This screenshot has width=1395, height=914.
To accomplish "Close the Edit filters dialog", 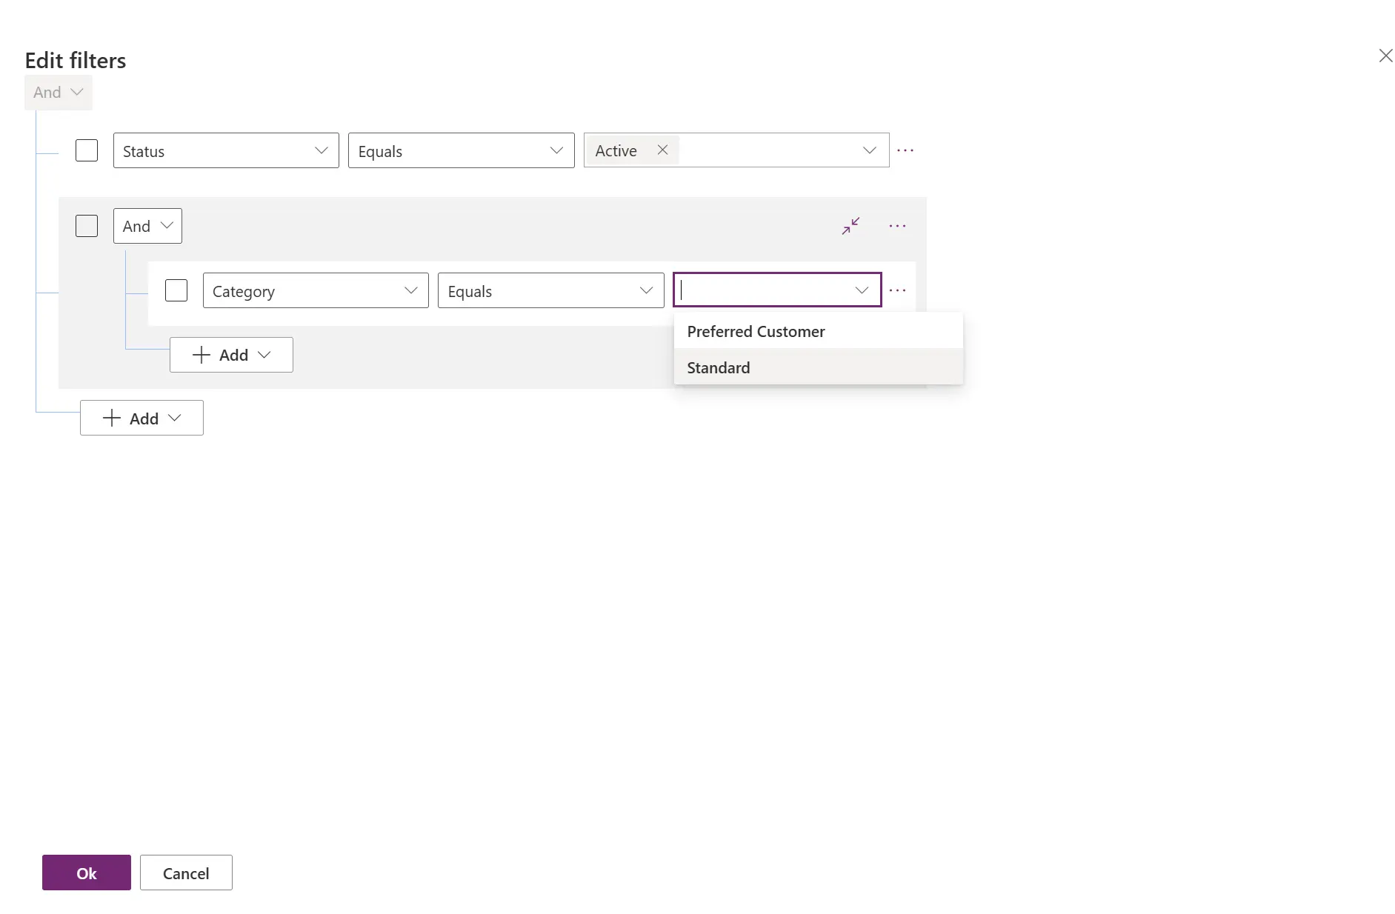I will pos(1385,56).
